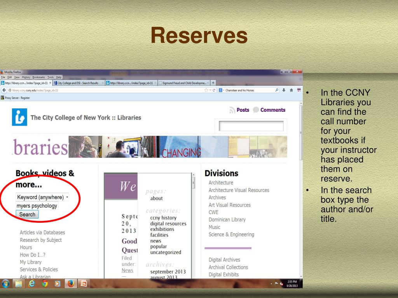Show hidden tray icons arrow
This screenshot has width=398, height=298.
tap(271, 284)
